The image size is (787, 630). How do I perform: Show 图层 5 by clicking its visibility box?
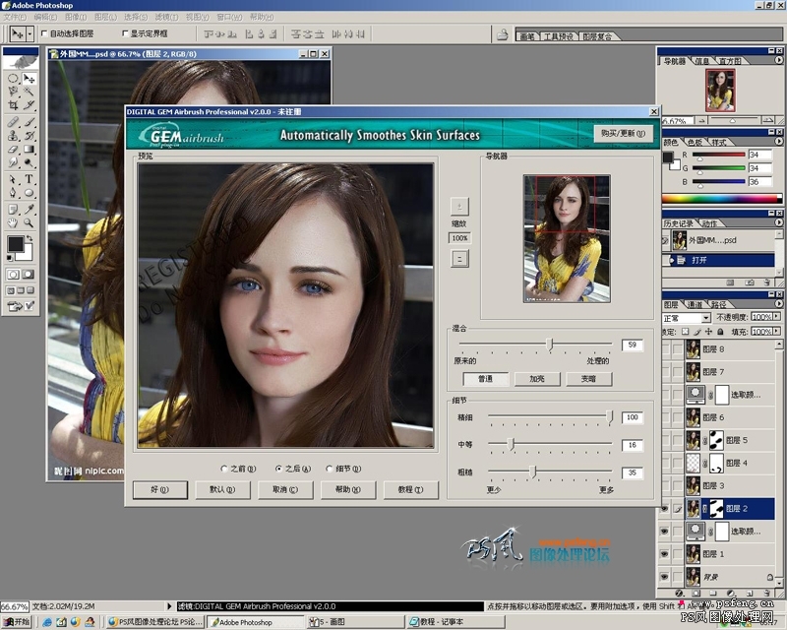point(665,441)
